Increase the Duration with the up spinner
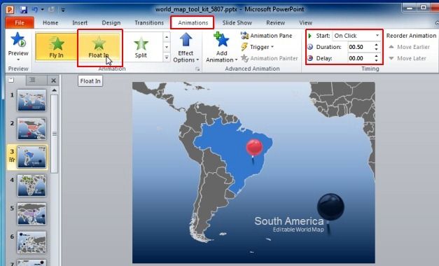439x266 pixels. [377, 45]
